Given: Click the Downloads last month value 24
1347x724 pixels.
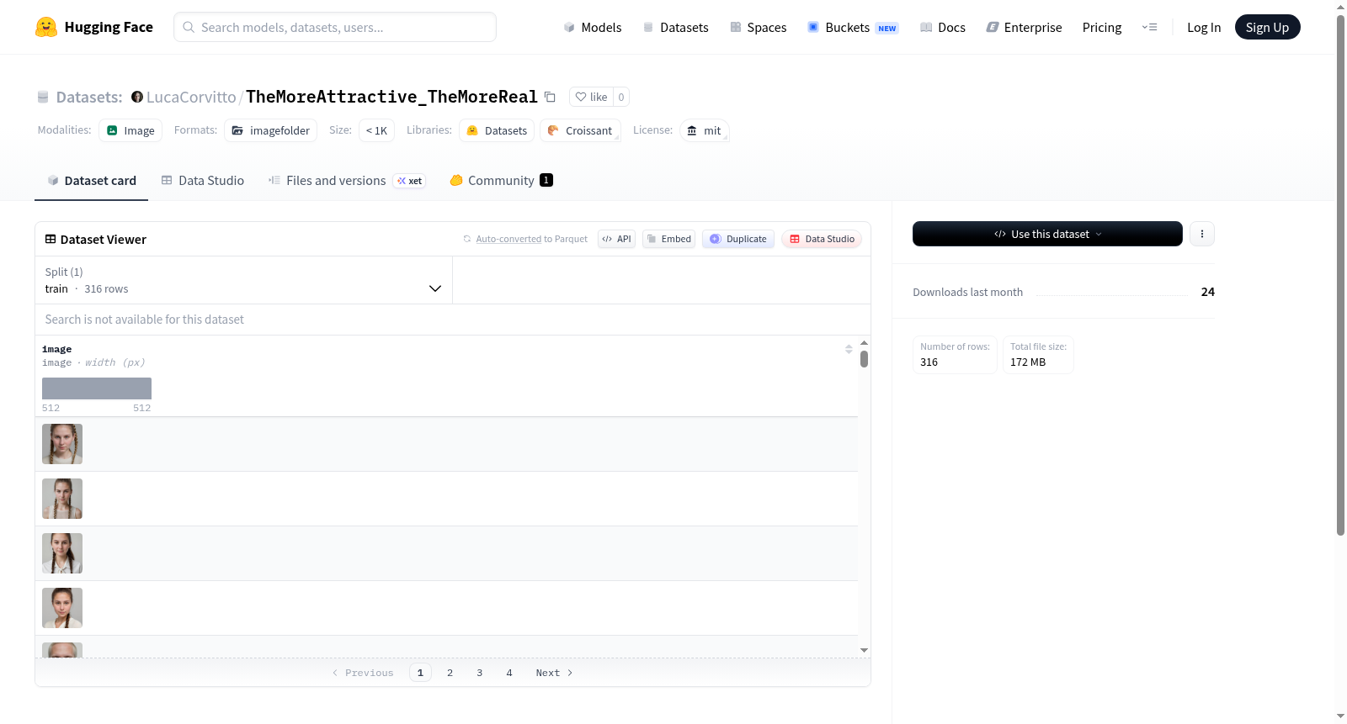Looking at the screenshot, I should [x=1207, y=292].
